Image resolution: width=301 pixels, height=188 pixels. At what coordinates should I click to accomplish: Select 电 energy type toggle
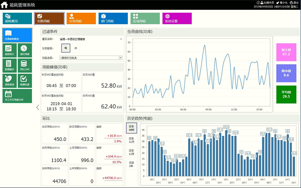65,48
